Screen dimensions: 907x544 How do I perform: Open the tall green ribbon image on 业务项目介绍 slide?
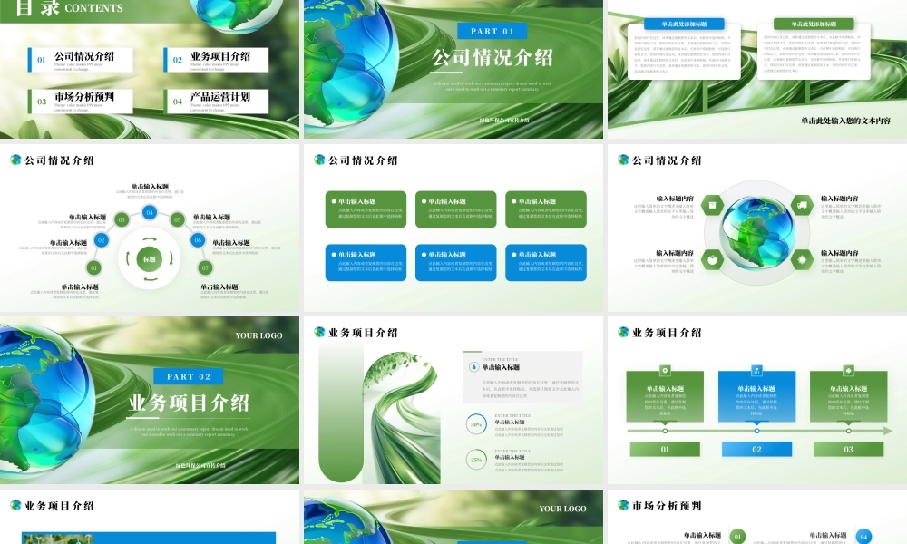(x=402, y=418)
